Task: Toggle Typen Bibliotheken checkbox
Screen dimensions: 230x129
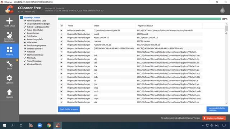Action: [25, 30]
